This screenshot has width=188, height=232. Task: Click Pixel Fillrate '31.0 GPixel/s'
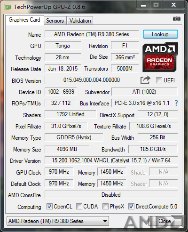click(x=66, y=126)
